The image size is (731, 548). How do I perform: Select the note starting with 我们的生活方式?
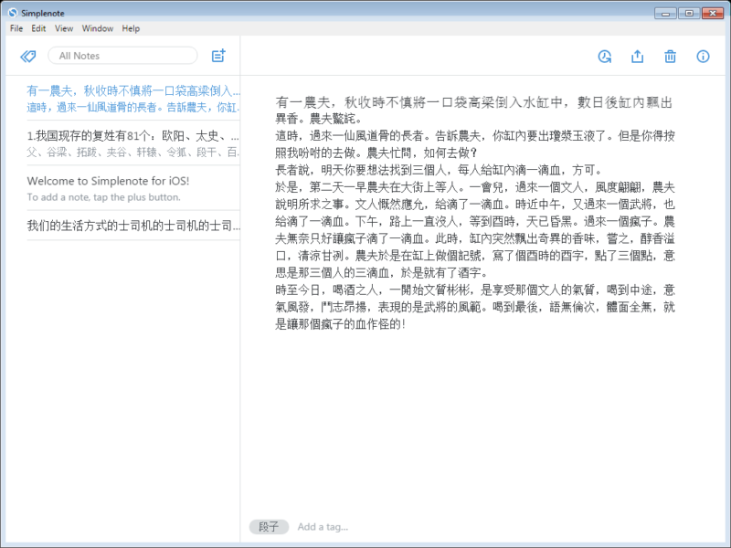[x=133, y=225]
